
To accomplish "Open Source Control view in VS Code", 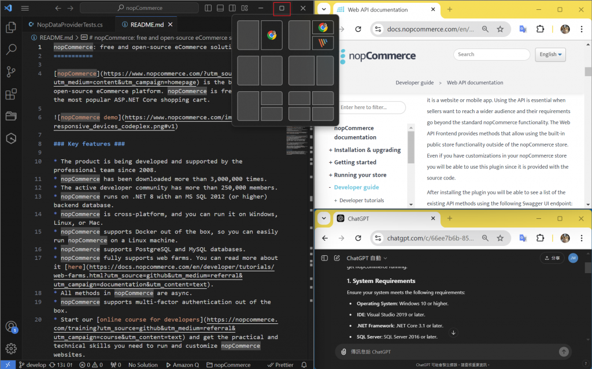I will [x=11, y=71].
